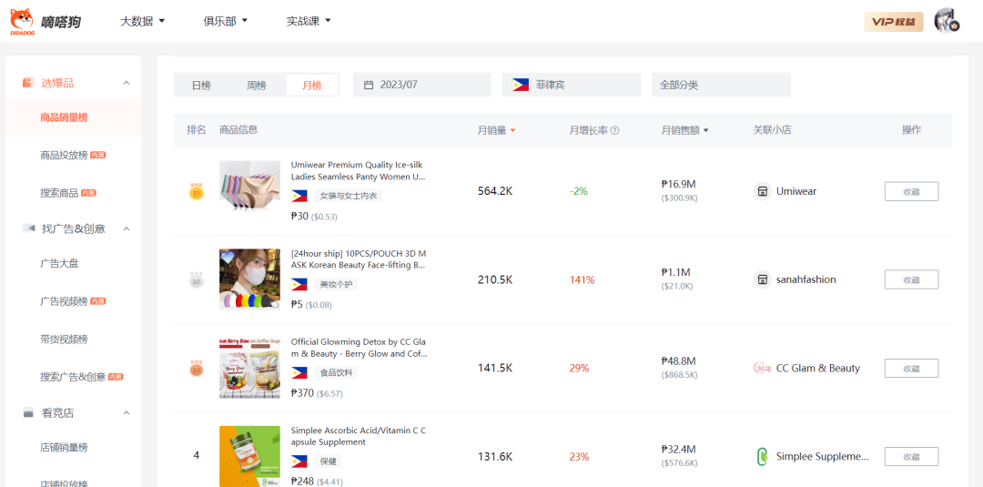Click the VIP权益 badge
The height and width of the screenshot is (487, 983).
pyautogui.click(x=893, y=22)
